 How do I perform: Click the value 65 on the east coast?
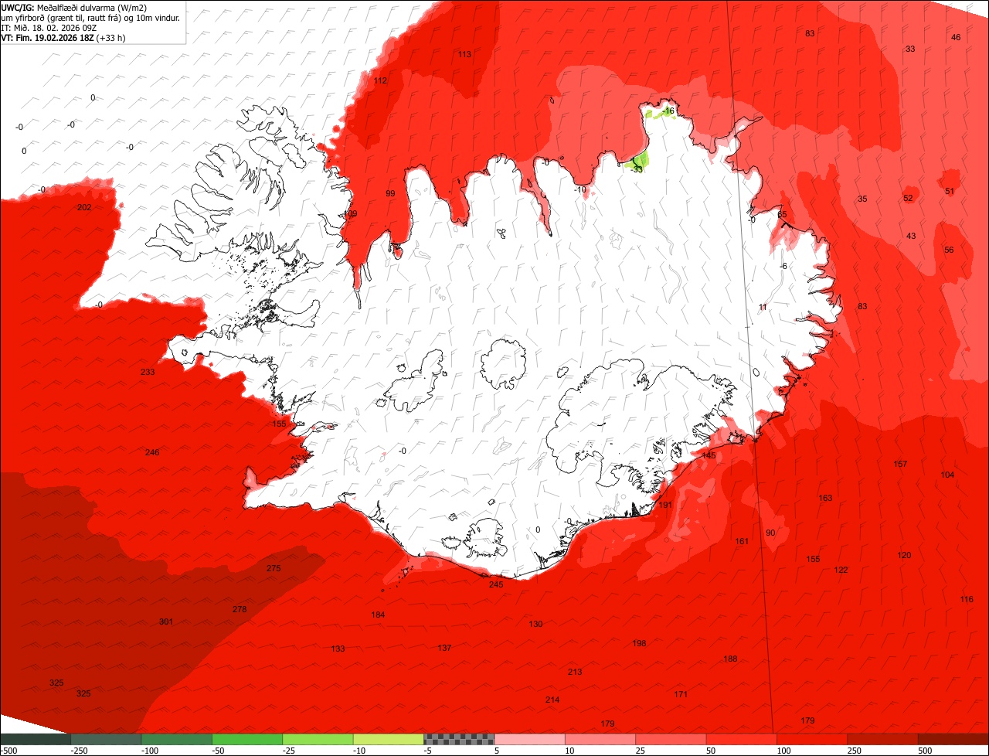pyautogui.click(x=782, y=214)
